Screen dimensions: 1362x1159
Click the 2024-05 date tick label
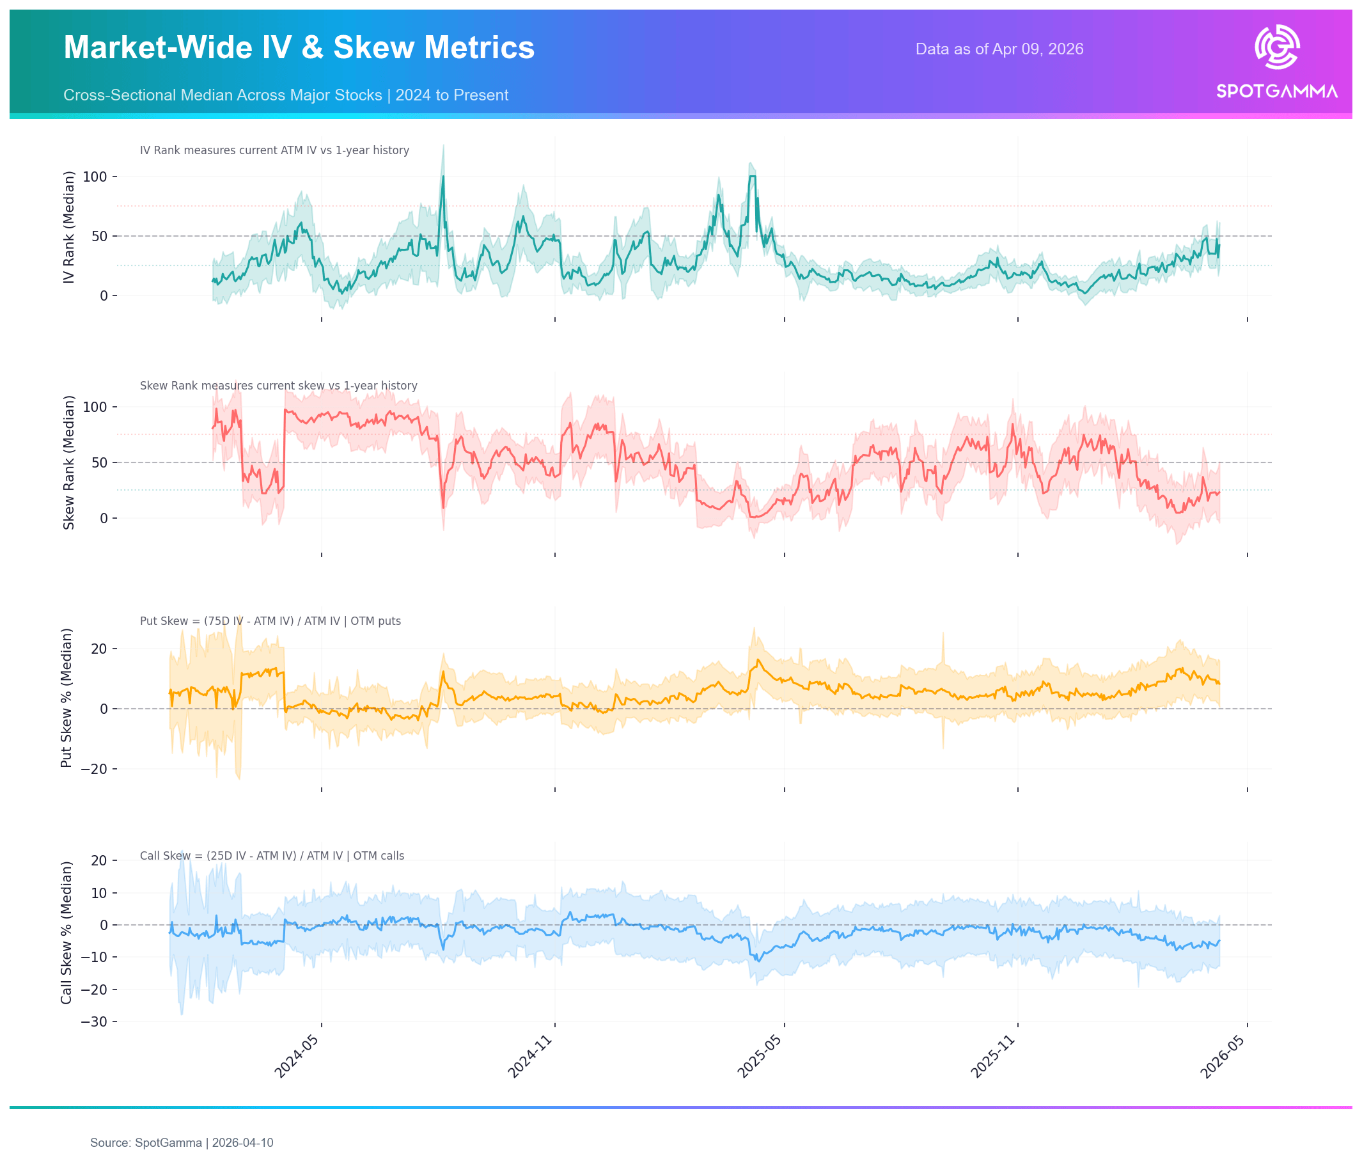click(x=297, y=1057)
